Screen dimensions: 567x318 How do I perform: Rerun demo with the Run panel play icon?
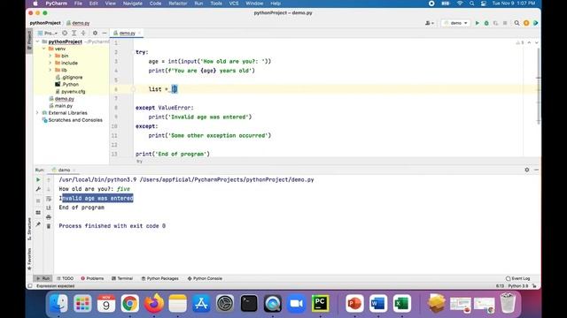point(38,179)
